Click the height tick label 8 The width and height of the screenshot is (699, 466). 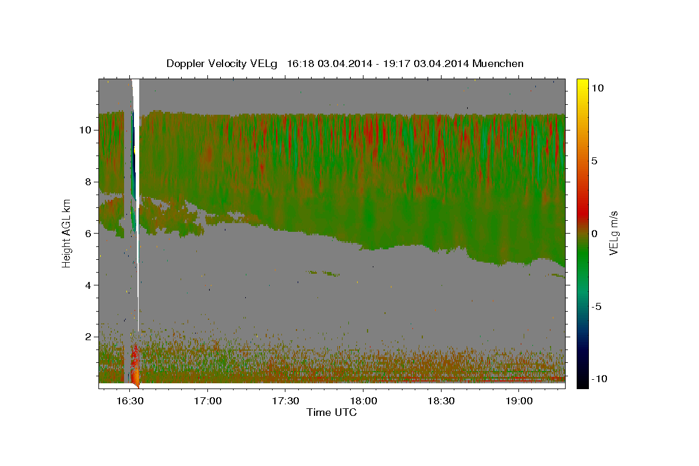(89, 182)
